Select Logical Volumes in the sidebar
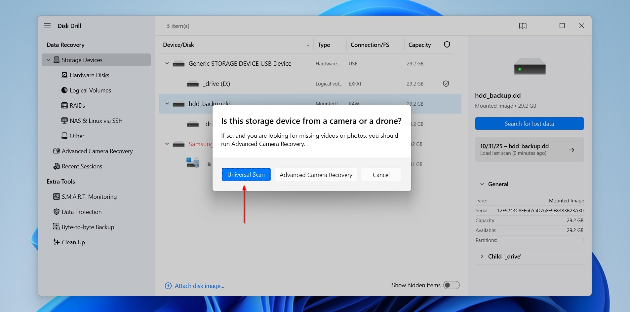The height and width of the screenshot is (312, 630). [90, 90]
